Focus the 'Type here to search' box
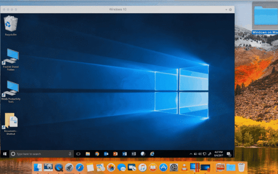The height and width of the screenshot is (174, 278). (41, 154)
